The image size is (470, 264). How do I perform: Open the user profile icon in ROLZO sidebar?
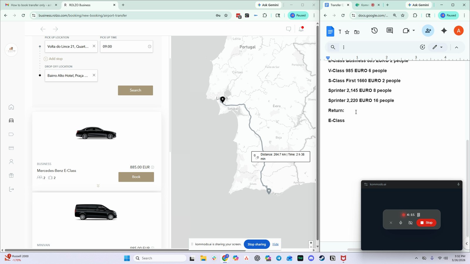click(11, 162)
